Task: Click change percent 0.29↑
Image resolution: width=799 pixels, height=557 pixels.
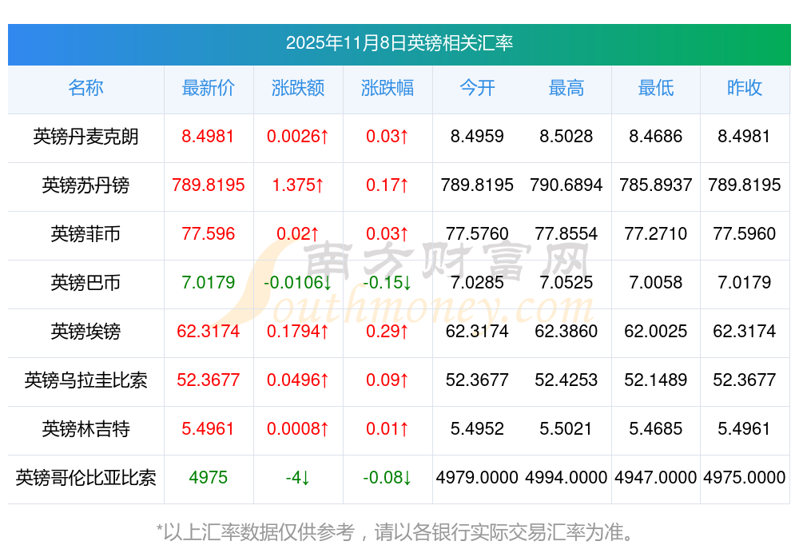Action: point(388,331)
